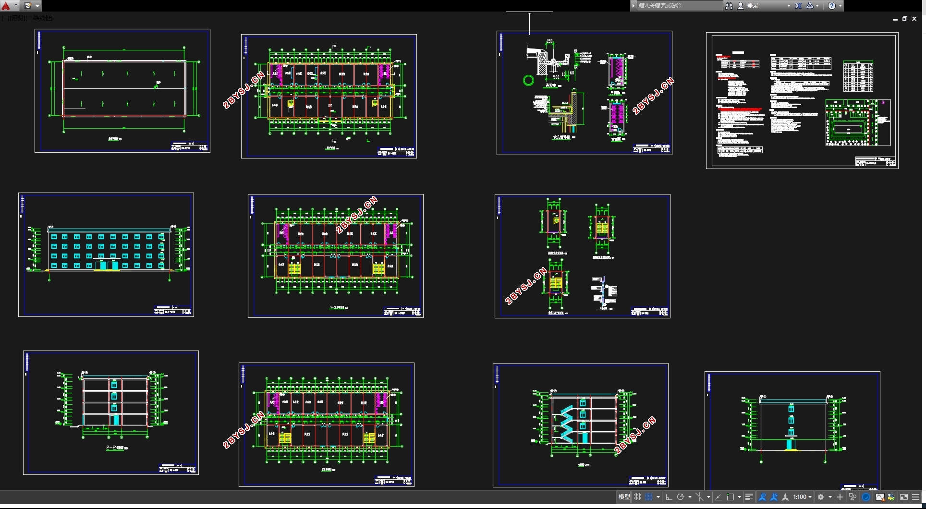The image size is (926, 509).
Task: Expand polar tracking angle dropdown
Action: pos(690,497)
